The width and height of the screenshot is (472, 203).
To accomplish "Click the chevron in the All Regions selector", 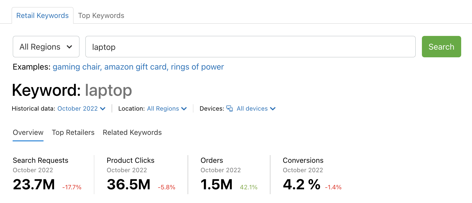I will [x=69, y=47].
